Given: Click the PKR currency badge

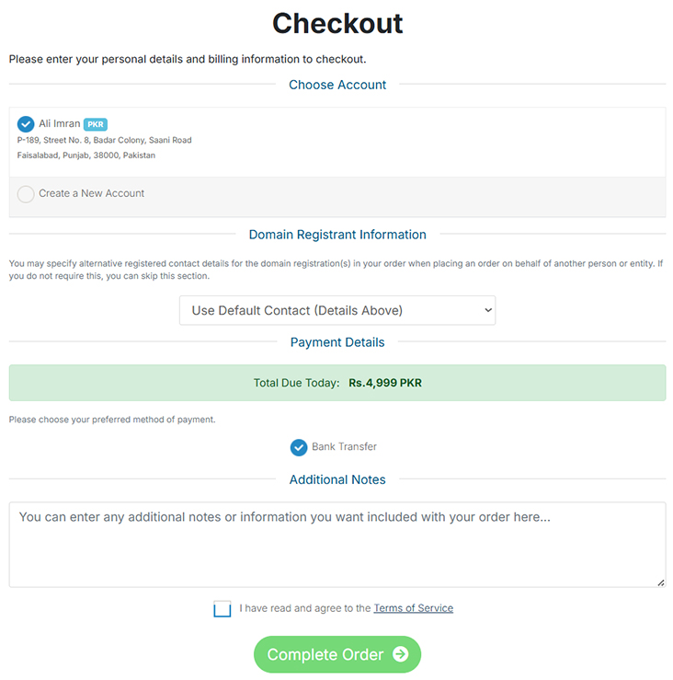Looking at the screenshot, I should point(96,124).
